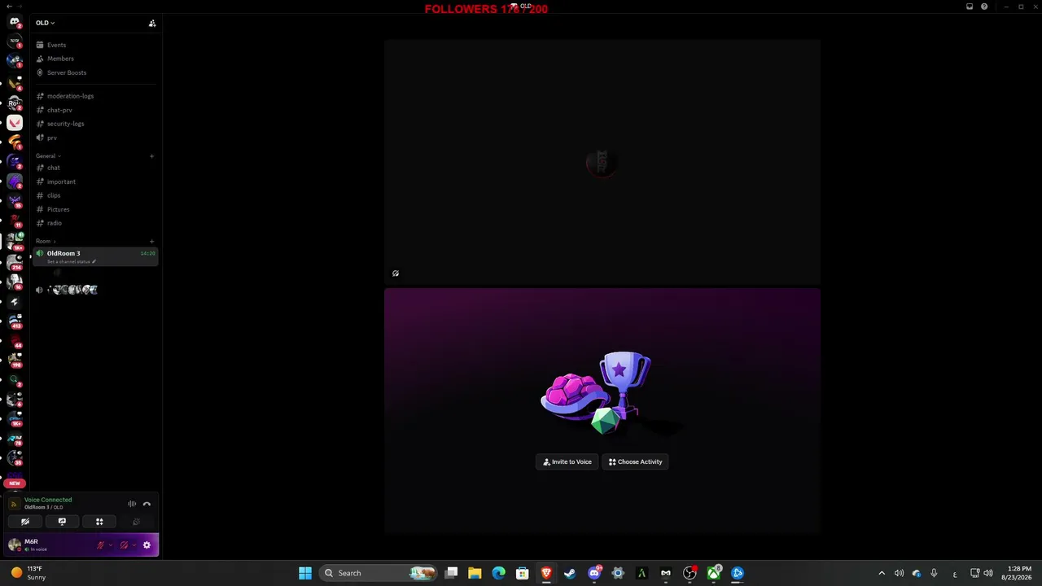Click the NEW unread indicator in server list

click(15, 483)
